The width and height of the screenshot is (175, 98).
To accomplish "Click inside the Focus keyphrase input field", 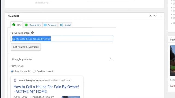I will pos(62,39).
